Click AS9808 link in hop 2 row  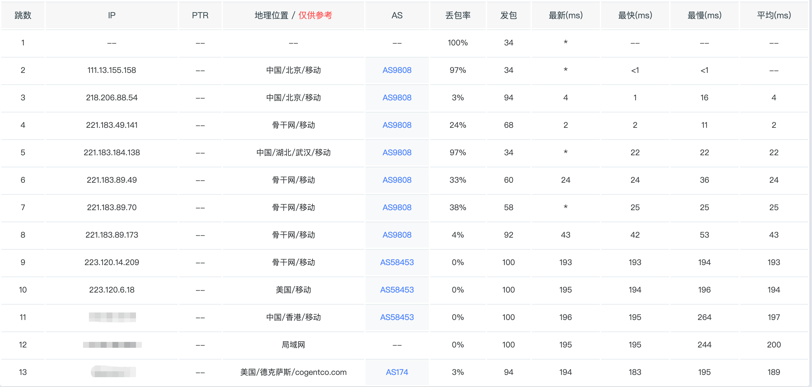click(x=397, y=70)
